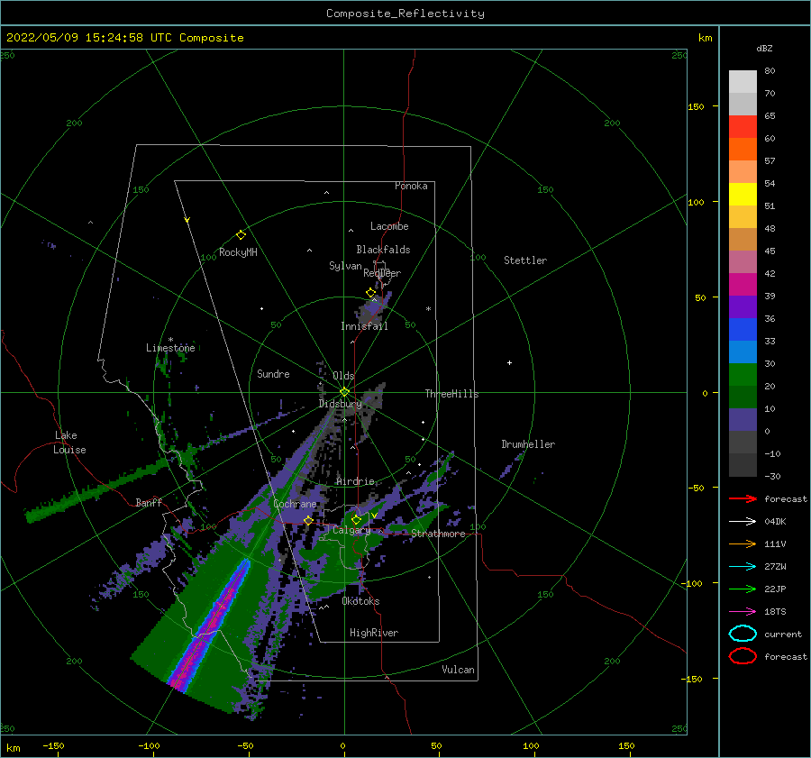The width and height of the screenshot is (811, 758).
Task: Click the yellow diamond marker near RockyMH
Action: pyautogui.click(x=241, y=235)
